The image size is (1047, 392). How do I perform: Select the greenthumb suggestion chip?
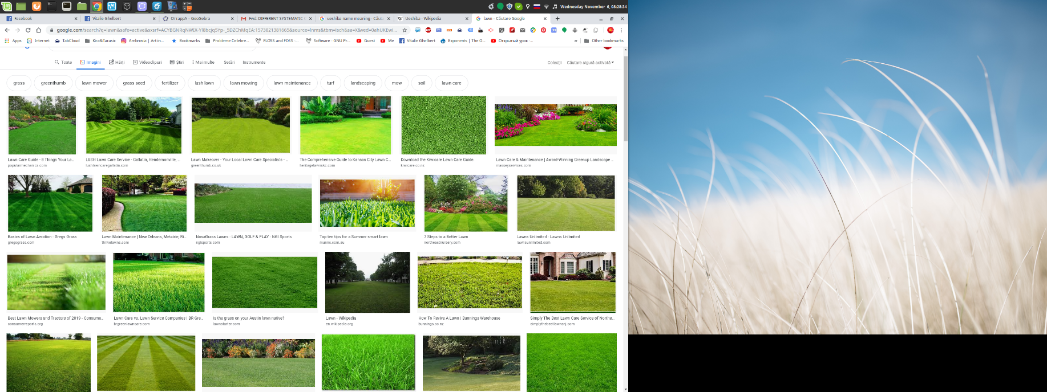(53, 83)
